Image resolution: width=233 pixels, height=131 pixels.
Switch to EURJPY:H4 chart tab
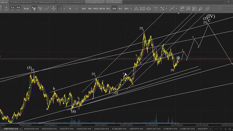170,129
